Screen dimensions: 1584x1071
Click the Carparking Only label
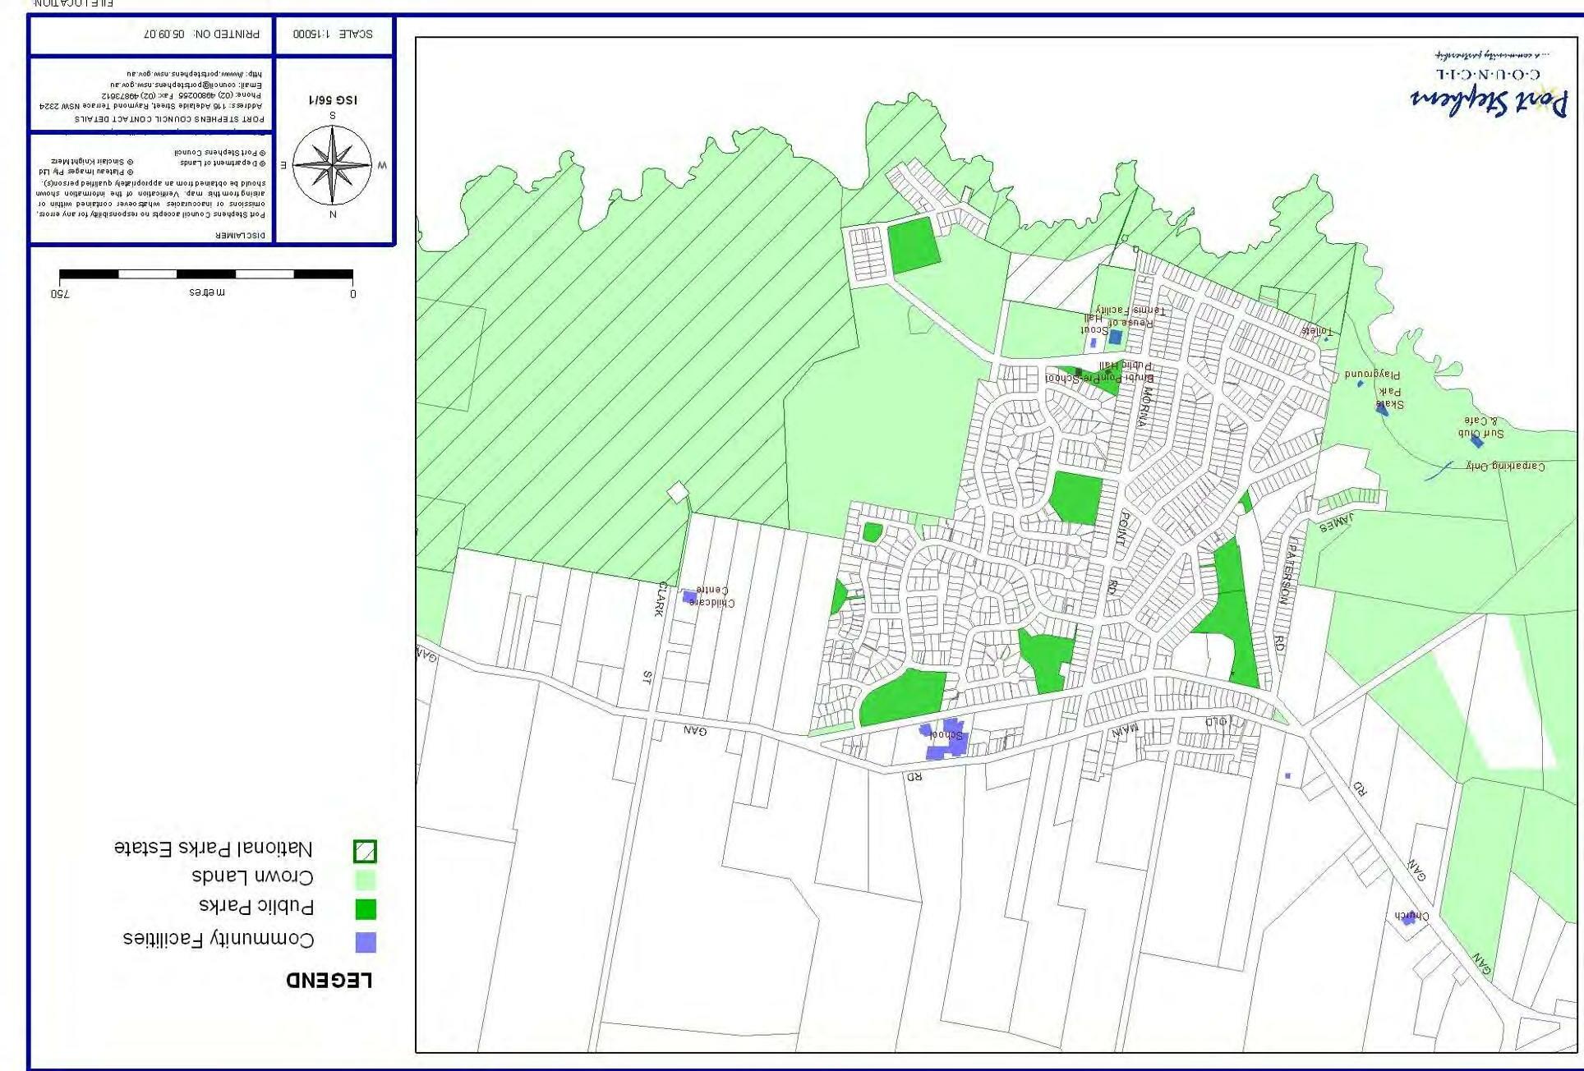coord(1505,467)
